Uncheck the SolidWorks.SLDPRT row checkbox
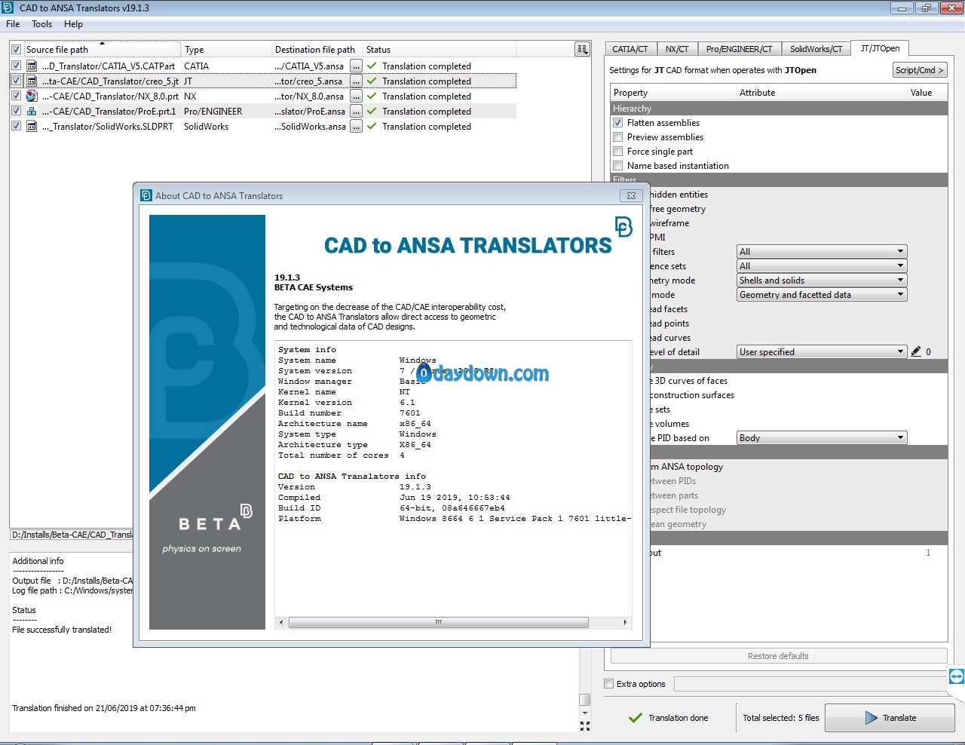Viewport: 965px width, 745px height. tap(16, 126)
